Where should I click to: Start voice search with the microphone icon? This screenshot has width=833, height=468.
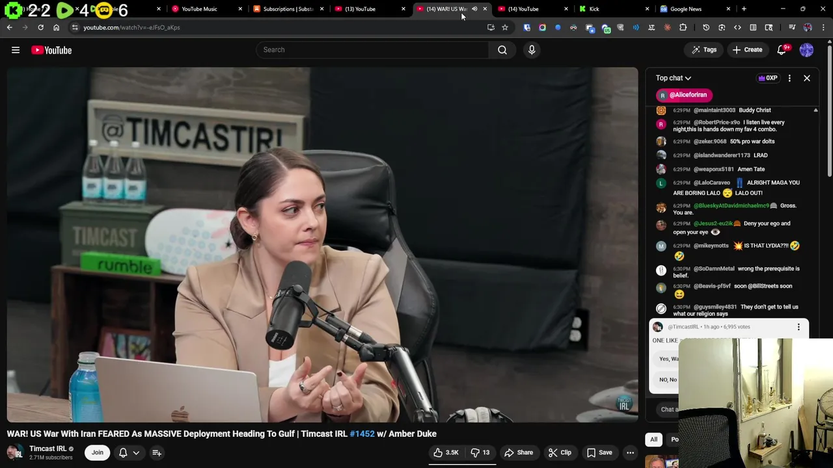(532, 50)
